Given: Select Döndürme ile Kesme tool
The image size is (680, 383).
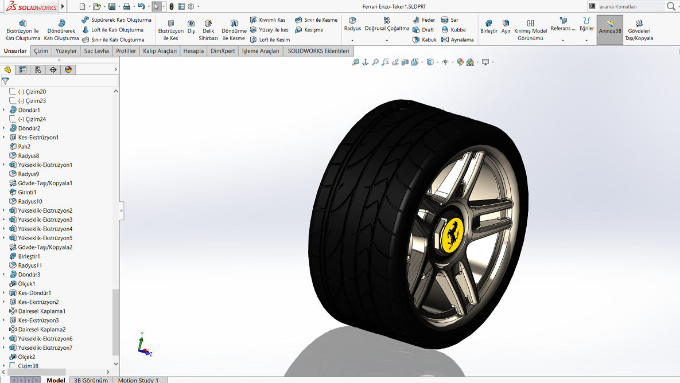Looking at the screenshot, I should (234, 30).
